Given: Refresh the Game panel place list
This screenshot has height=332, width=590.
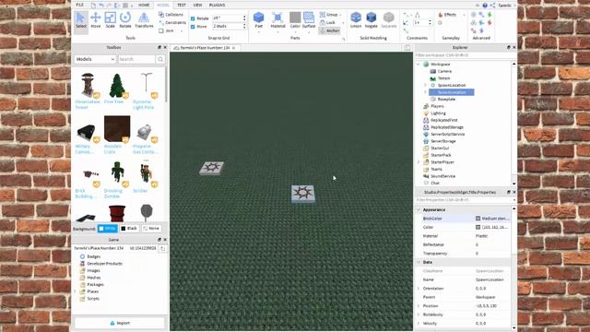Looking at the screenshot, I should tap(162, 248).
